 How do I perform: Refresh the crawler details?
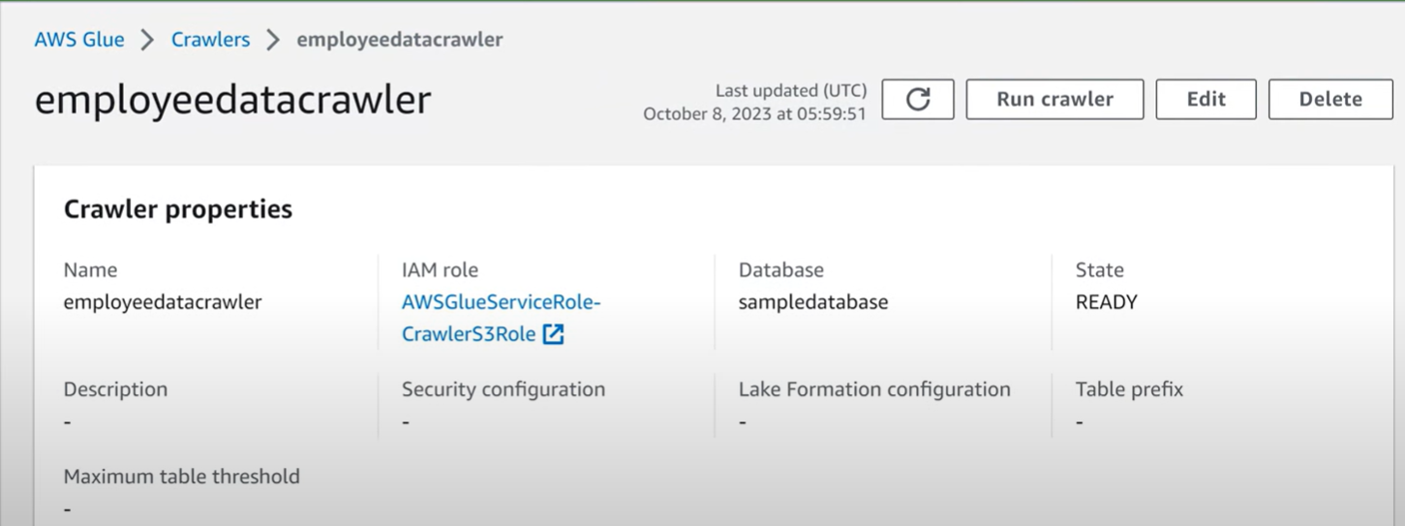tap(918, 99)
